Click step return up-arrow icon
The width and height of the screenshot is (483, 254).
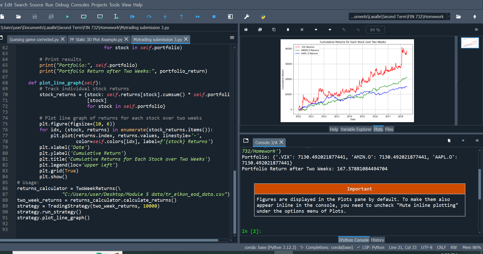click(181, 17)
